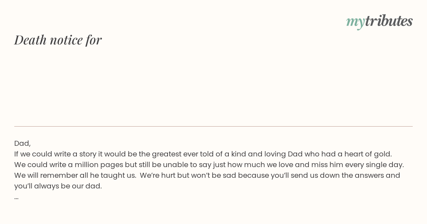Click the sentence "We will remember all he taught us"
The height and width of the screenshot is (224, 427).
[75, 175]
